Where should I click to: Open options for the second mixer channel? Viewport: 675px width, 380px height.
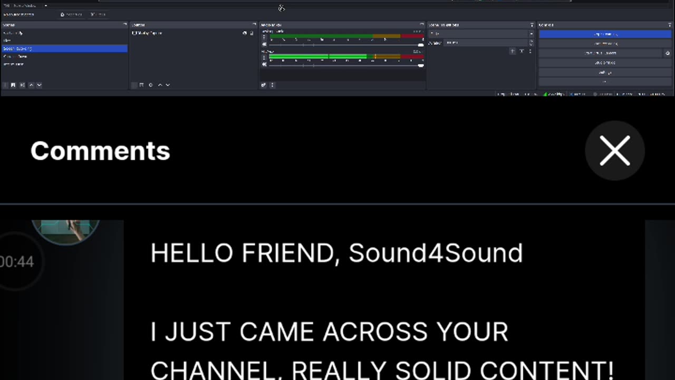click(264, 57)
